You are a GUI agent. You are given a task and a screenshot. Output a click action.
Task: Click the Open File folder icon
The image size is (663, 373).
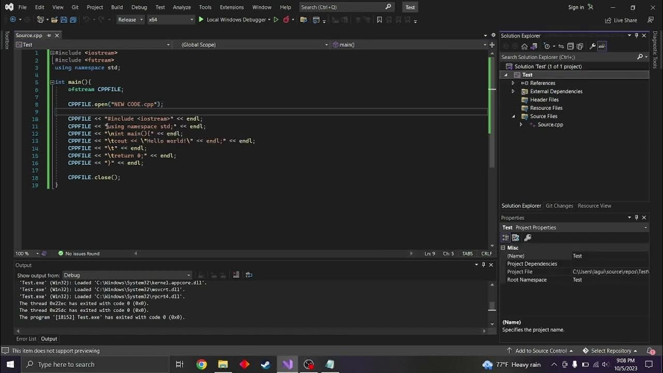tap(54, 20)
